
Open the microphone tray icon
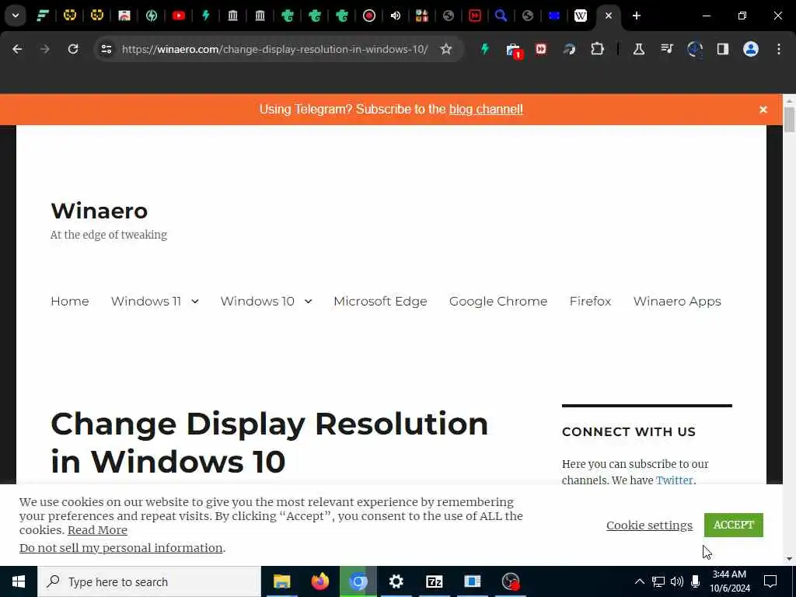695,581
